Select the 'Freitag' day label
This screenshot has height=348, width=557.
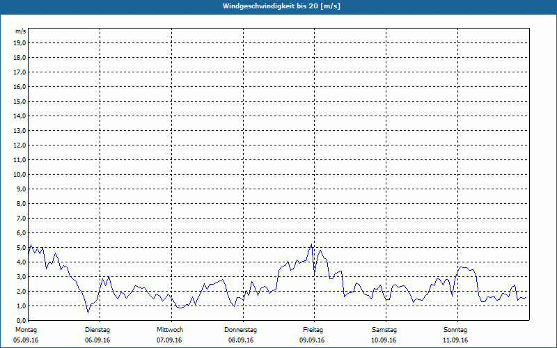pyautogui.click(x=313, y=330)
